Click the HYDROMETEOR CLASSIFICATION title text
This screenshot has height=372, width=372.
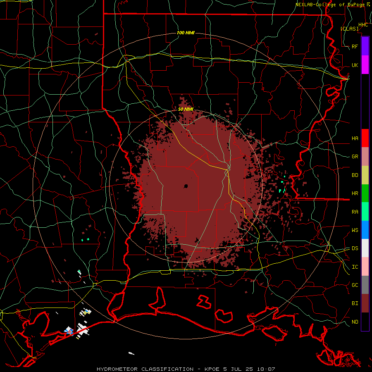tap(145, 369)
